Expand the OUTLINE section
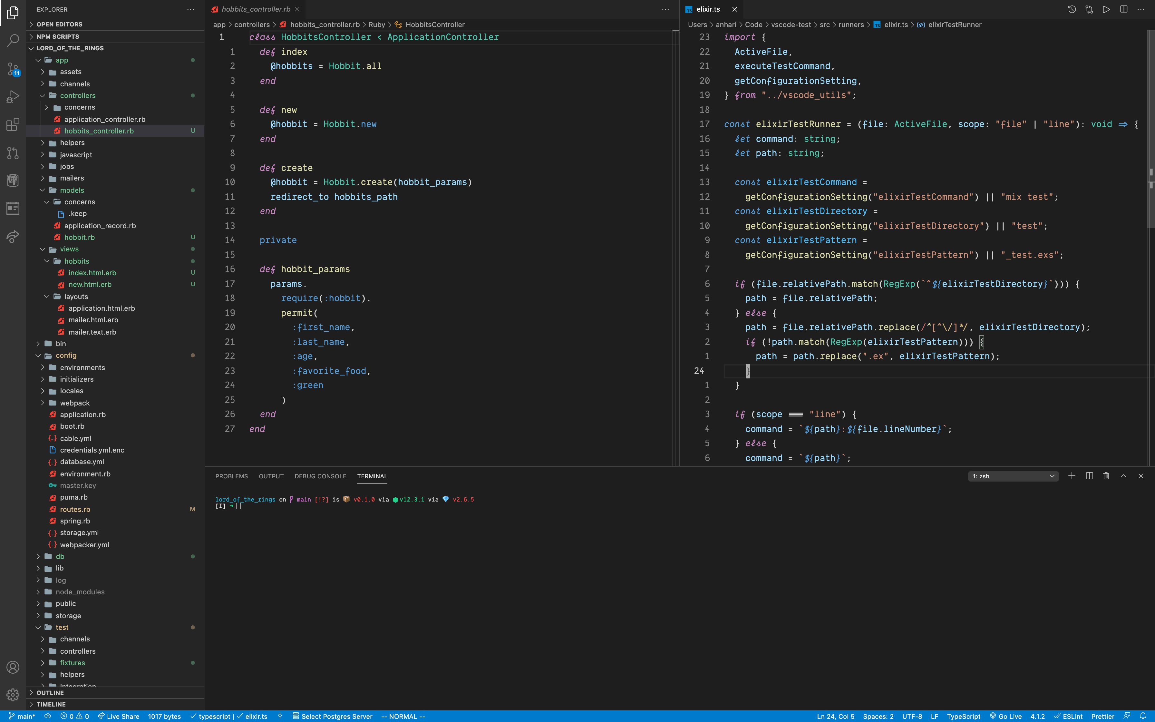Viewport: 1155px width, 722px height. 50,692
